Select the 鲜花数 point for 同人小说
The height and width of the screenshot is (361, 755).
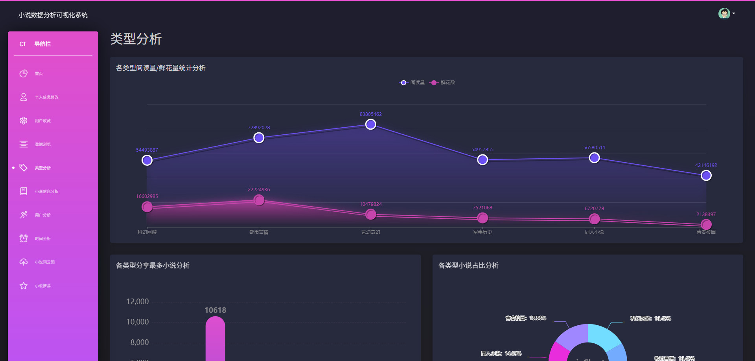594,219
